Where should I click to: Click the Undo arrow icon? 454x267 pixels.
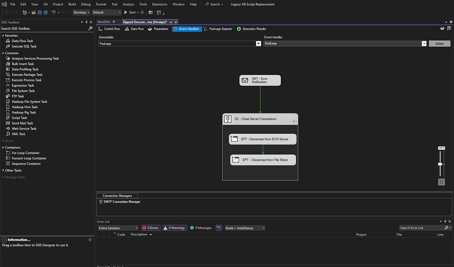point(54,12)
